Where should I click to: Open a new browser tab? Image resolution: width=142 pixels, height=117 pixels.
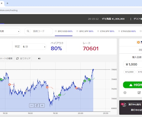tap(7, 3)
